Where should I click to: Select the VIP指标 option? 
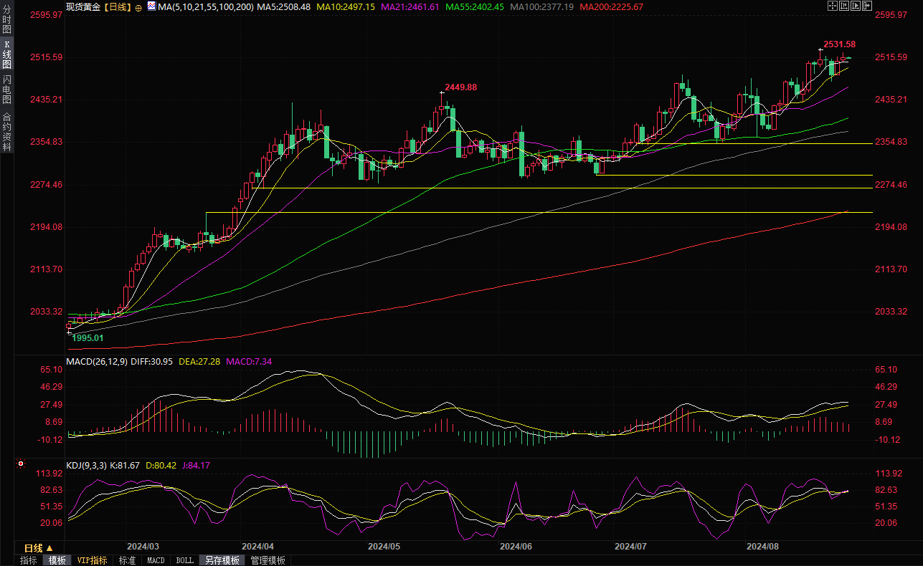pos(92,560)
